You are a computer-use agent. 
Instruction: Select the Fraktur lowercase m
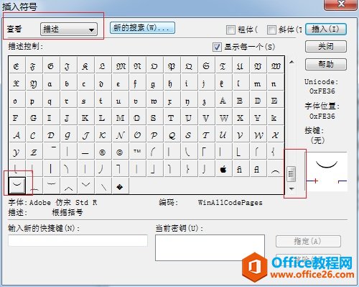coord(258,83)
